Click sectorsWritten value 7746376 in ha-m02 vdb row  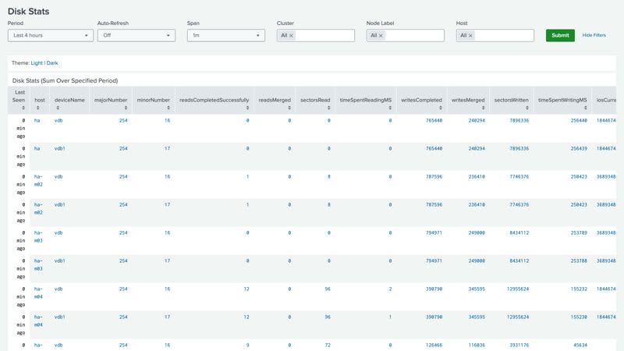(519, 177)
